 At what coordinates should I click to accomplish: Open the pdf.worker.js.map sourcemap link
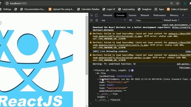click(121, 58)
